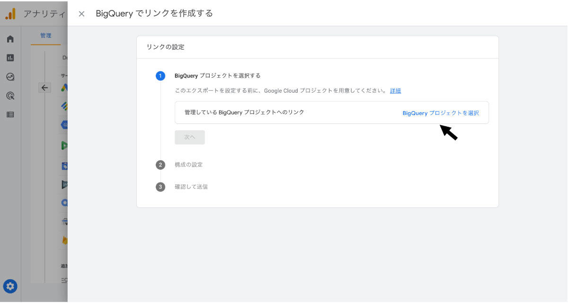Click 管理している BigQuery プロジェクトへのリンク text
Image resolution: width=568 pixels, height=303 pixels.
click(244, 113)
